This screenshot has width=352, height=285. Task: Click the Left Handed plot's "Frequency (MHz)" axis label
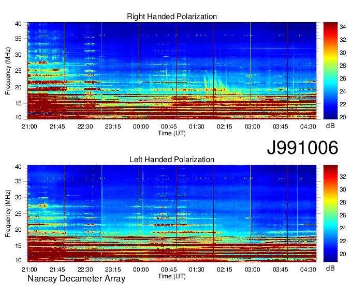[x=8, y=214]
